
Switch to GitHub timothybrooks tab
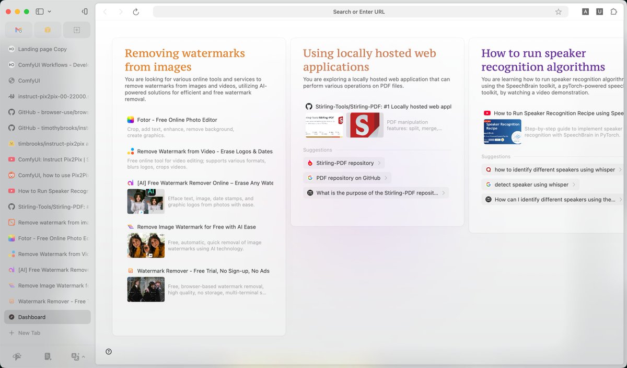tap(48, 128)
